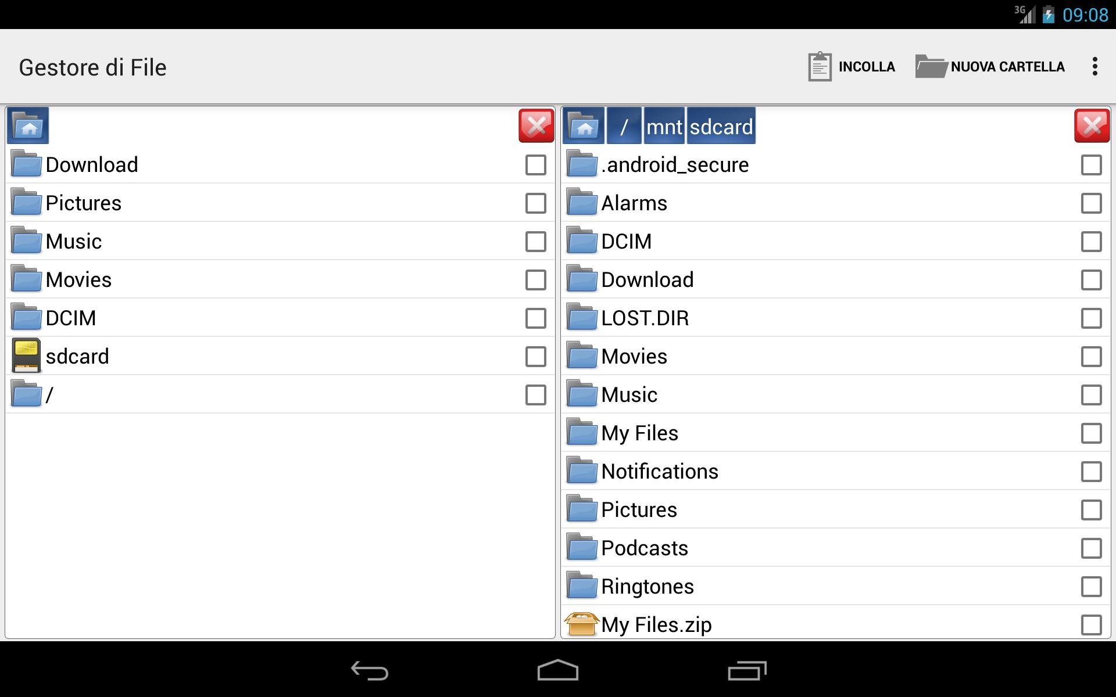Click the left panel home icon

click(28, 125)
